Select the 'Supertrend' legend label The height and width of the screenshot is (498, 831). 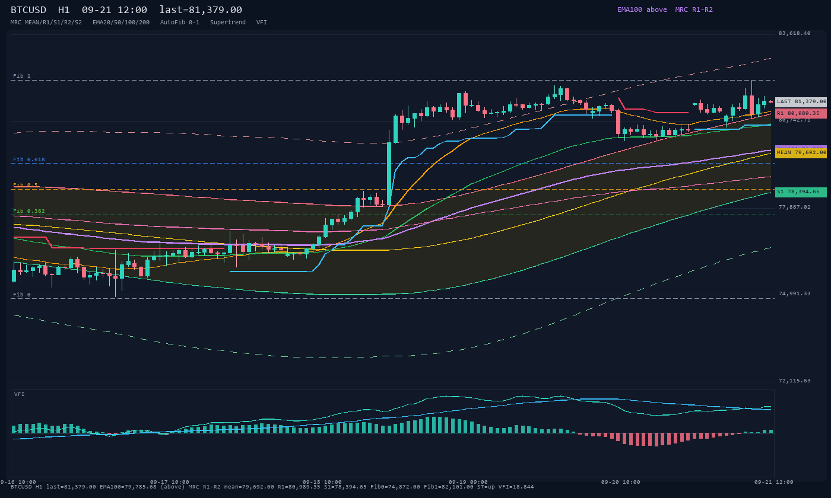[x=228, y=22]
